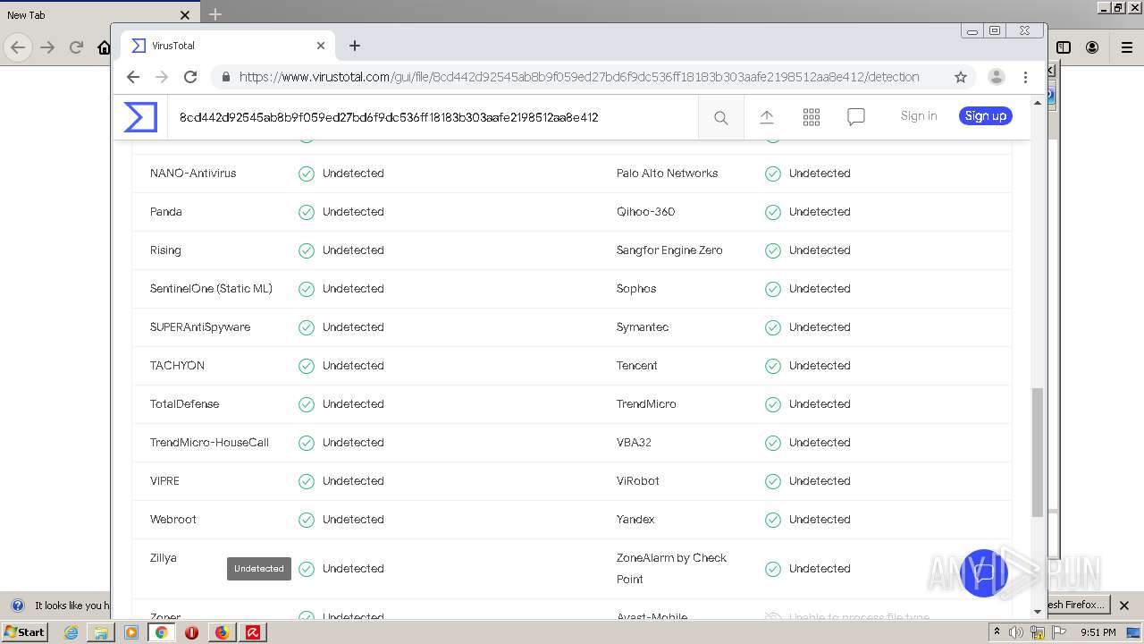Open Chrome profile avatar icon
Viewport: 1144px width, 644px height.
coord(997,77)
